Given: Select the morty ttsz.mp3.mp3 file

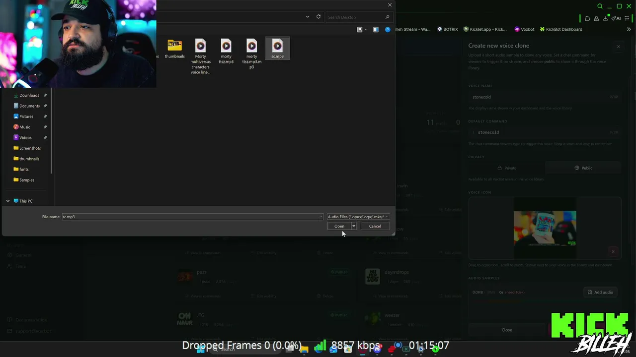Looking at the screenshot, I should 252,54.
